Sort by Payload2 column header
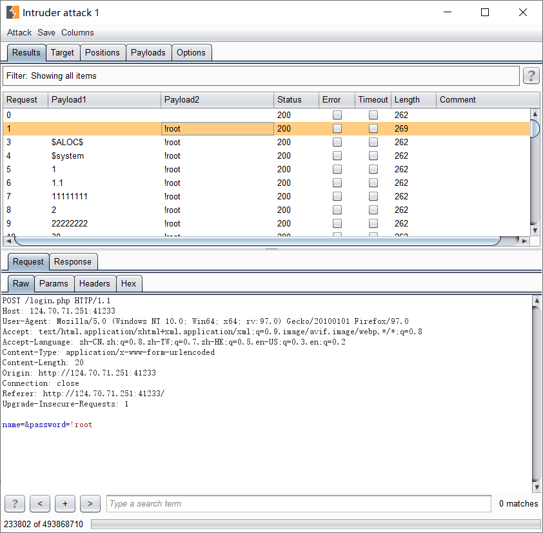The height and width of the screenshot is (533, 543). (x=217, y=100)
